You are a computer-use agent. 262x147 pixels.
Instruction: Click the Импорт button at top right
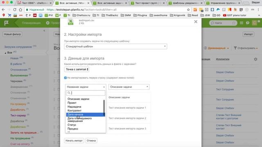point(248,34)
